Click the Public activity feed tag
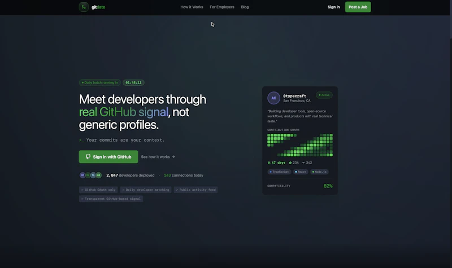 pyautogui.click(x=195, y=190)
